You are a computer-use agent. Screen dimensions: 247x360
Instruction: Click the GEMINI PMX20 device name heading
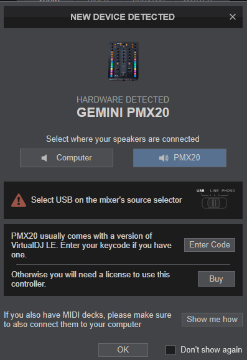tap(123, 113)
